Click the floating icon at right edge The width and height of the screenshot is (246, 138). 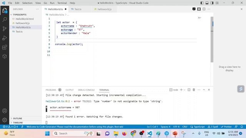point(241,89)
